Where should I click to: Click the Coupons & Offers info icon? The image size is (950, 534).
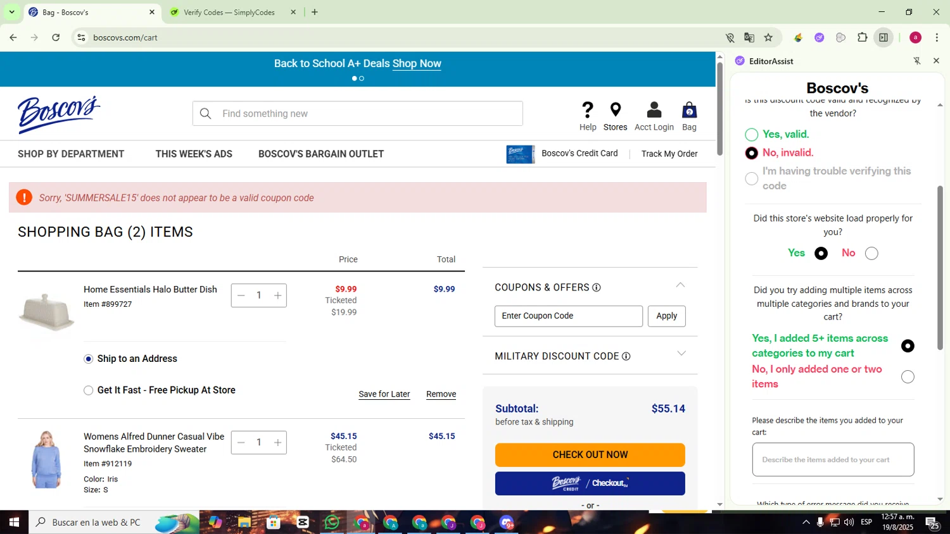coord(596,288)
